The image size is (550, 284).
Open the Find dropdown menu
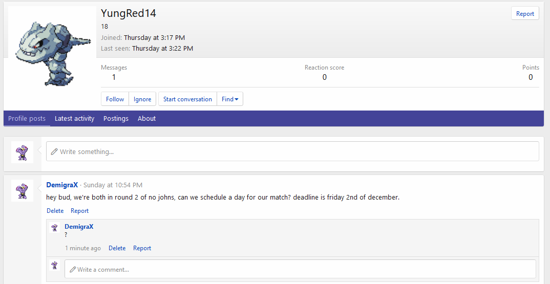point(230,99)
